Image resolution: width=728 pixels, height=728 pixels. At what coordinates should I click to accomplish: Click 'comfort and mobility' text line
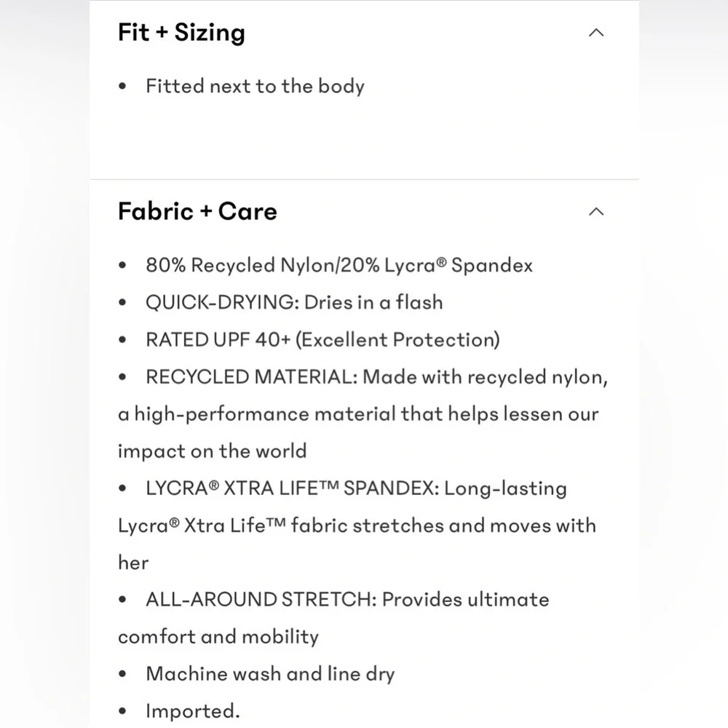[x=218, y=636]
